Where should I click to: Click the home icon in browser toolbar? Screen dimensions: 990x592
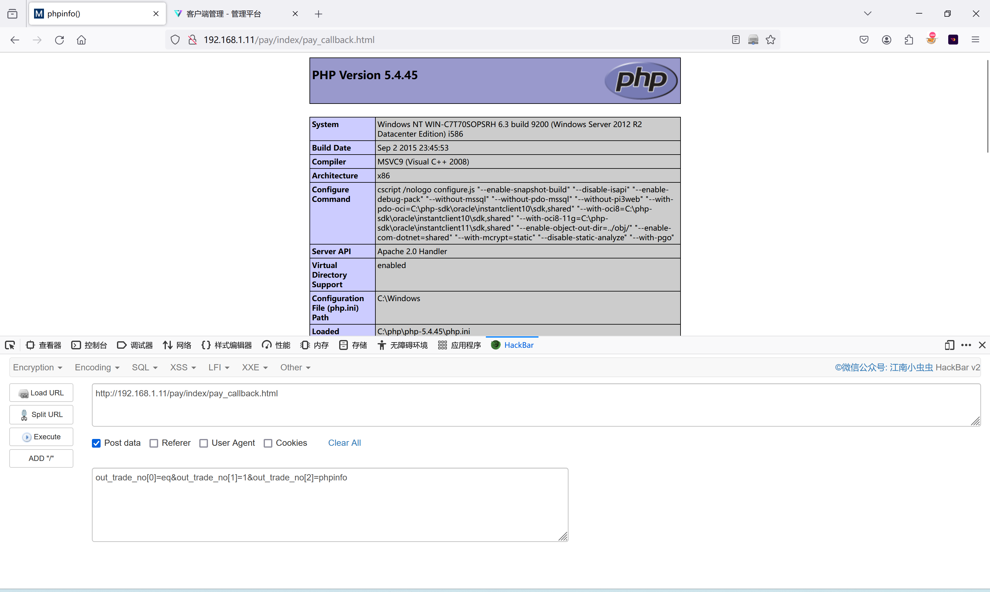tap(81, 40)
